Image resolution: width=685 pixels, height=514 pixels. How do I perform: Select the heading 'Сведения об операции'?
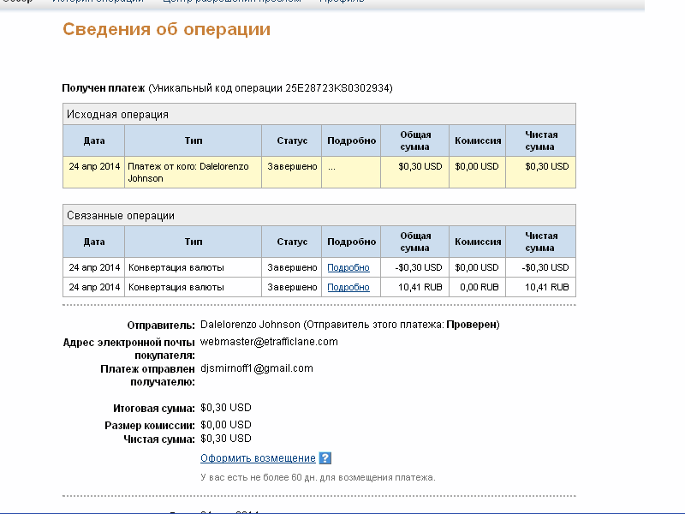click(x=166, y=29)
